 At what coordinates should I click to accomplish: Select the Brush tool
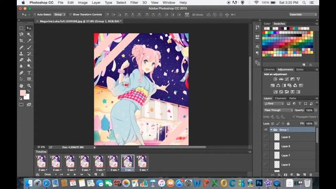click(29, 47)
